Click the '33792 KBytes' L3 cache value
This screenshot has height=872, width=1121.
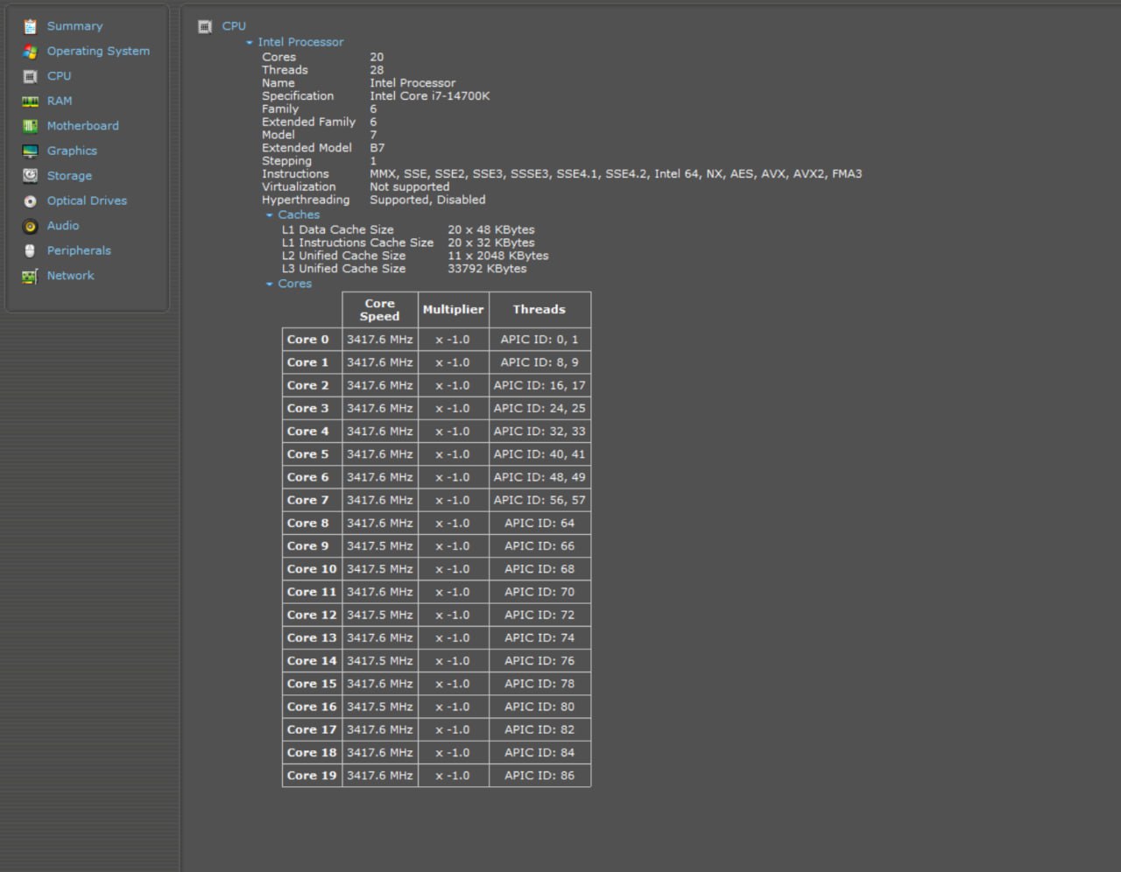tap(488, 269)
